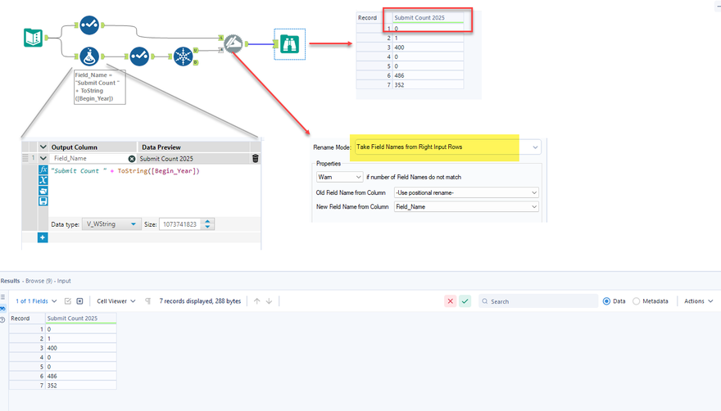Open the Rename Mode dropdown

click(x=447, y=147)
